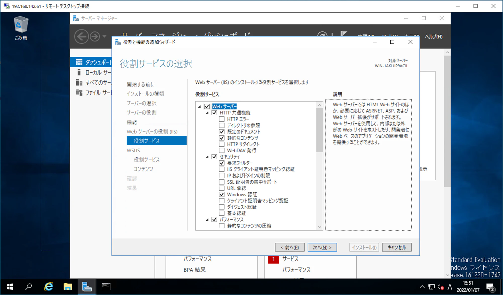Uncheck the Windows 認証 checkbox
503x295 pixels.
(222, 194)
